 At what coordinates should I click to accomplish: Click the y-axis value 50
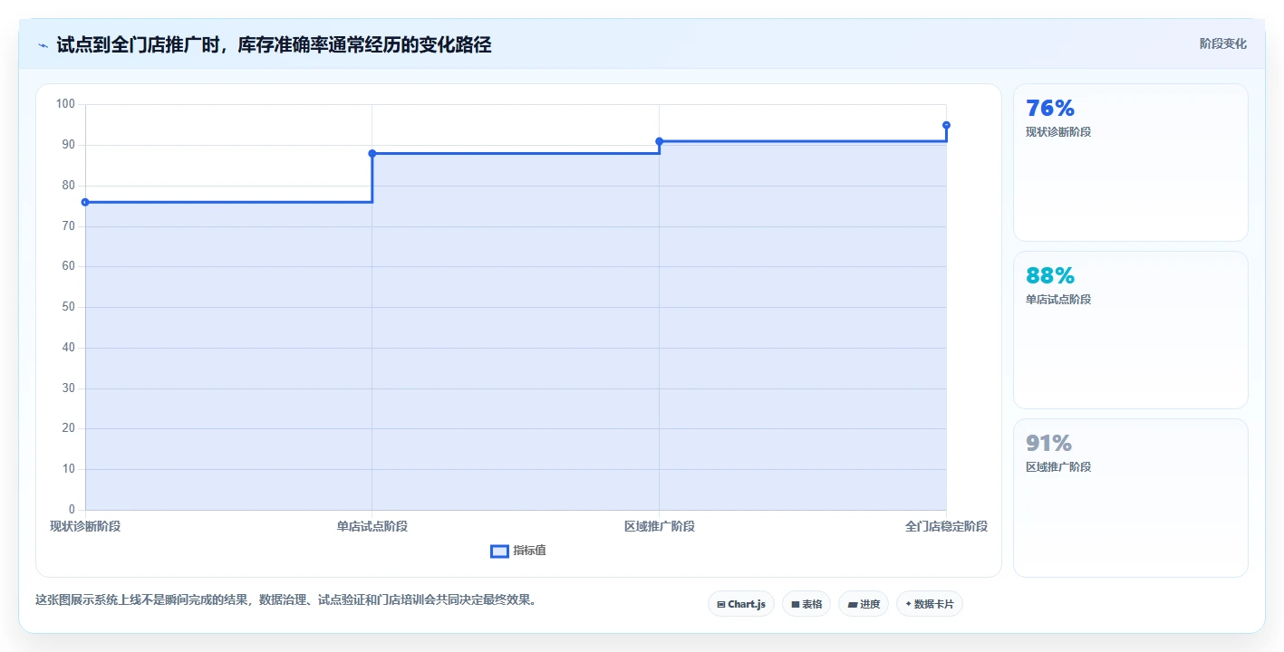point(68,307)
